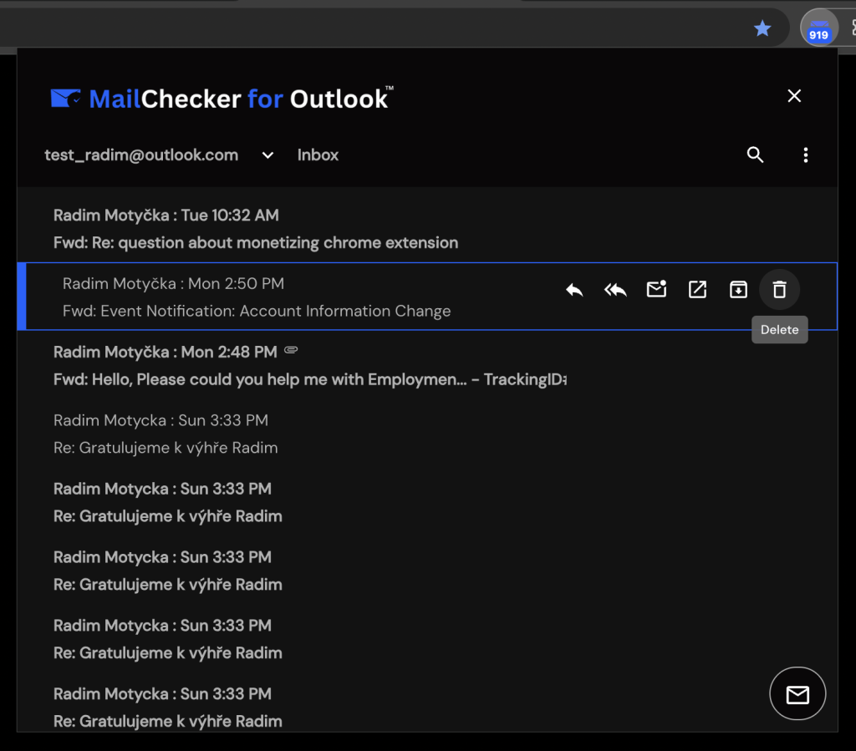The height and width of the screenshot is (751, 856).
Task: Click sender line Radim Motyčka : Tue 10:32 AM
Action: pyautogui.click(x=166, y=216)
